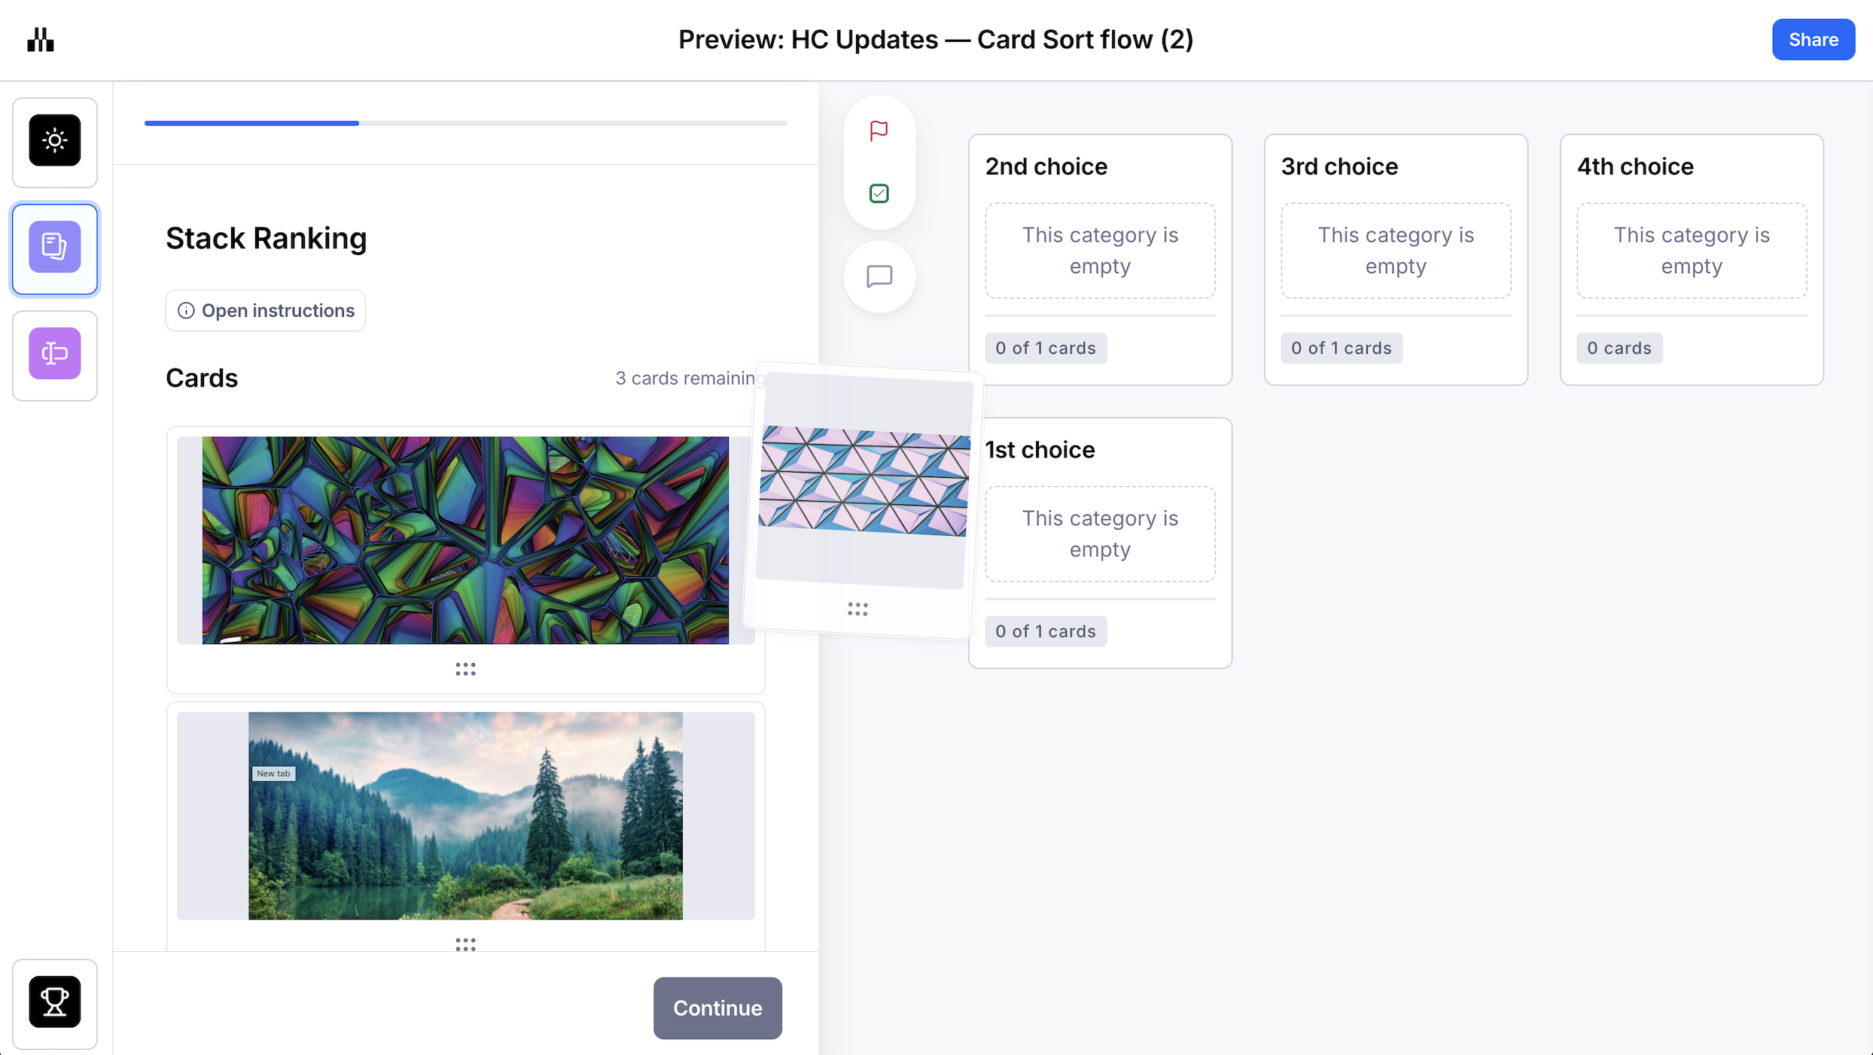Expand the Open instructions panel
The image size is (1873, 1055).
click(x=266, y=311)
